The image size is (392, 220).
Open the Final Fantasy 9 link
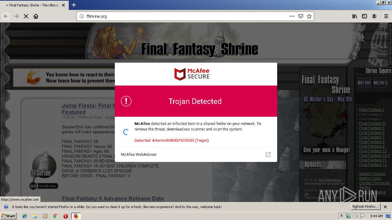pyautogui.click(x=372, y=146)
